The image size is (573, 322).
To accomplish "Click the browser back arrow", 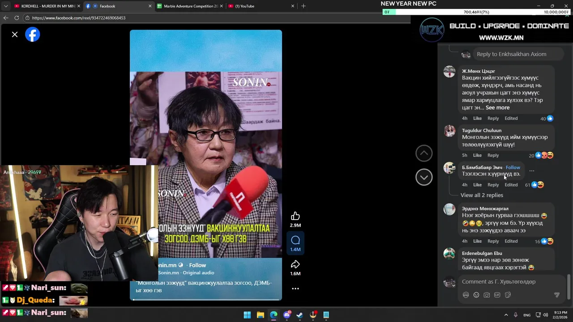I will tap(6, 18).
